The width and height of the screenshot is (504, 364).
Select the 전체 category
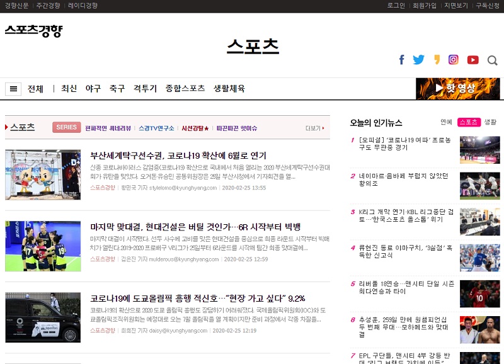click(x=35, y=89)
